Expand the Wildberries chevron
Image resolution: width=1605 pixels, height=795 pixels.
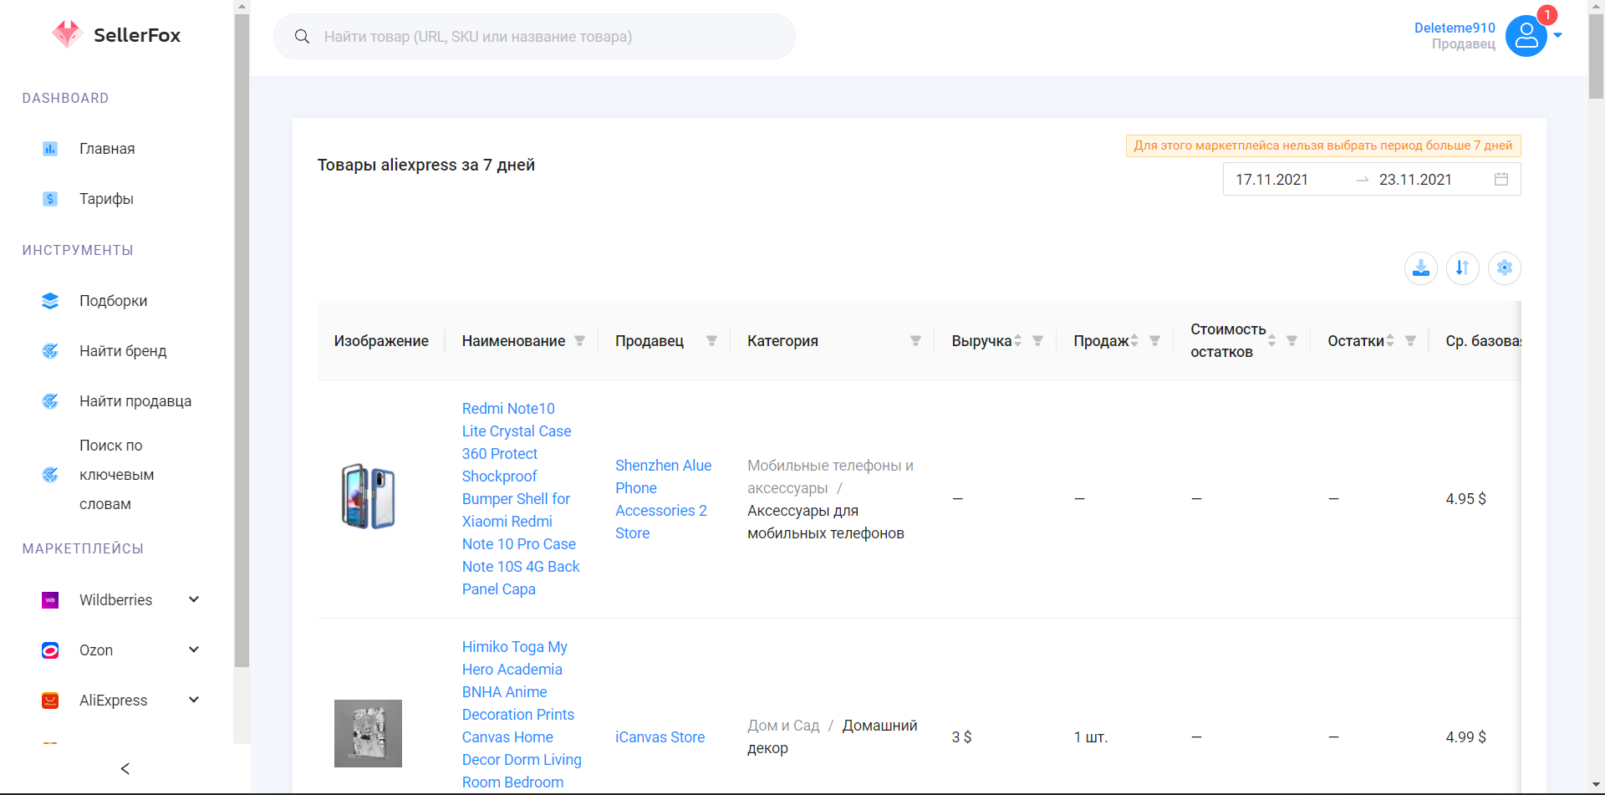[194, 599]
